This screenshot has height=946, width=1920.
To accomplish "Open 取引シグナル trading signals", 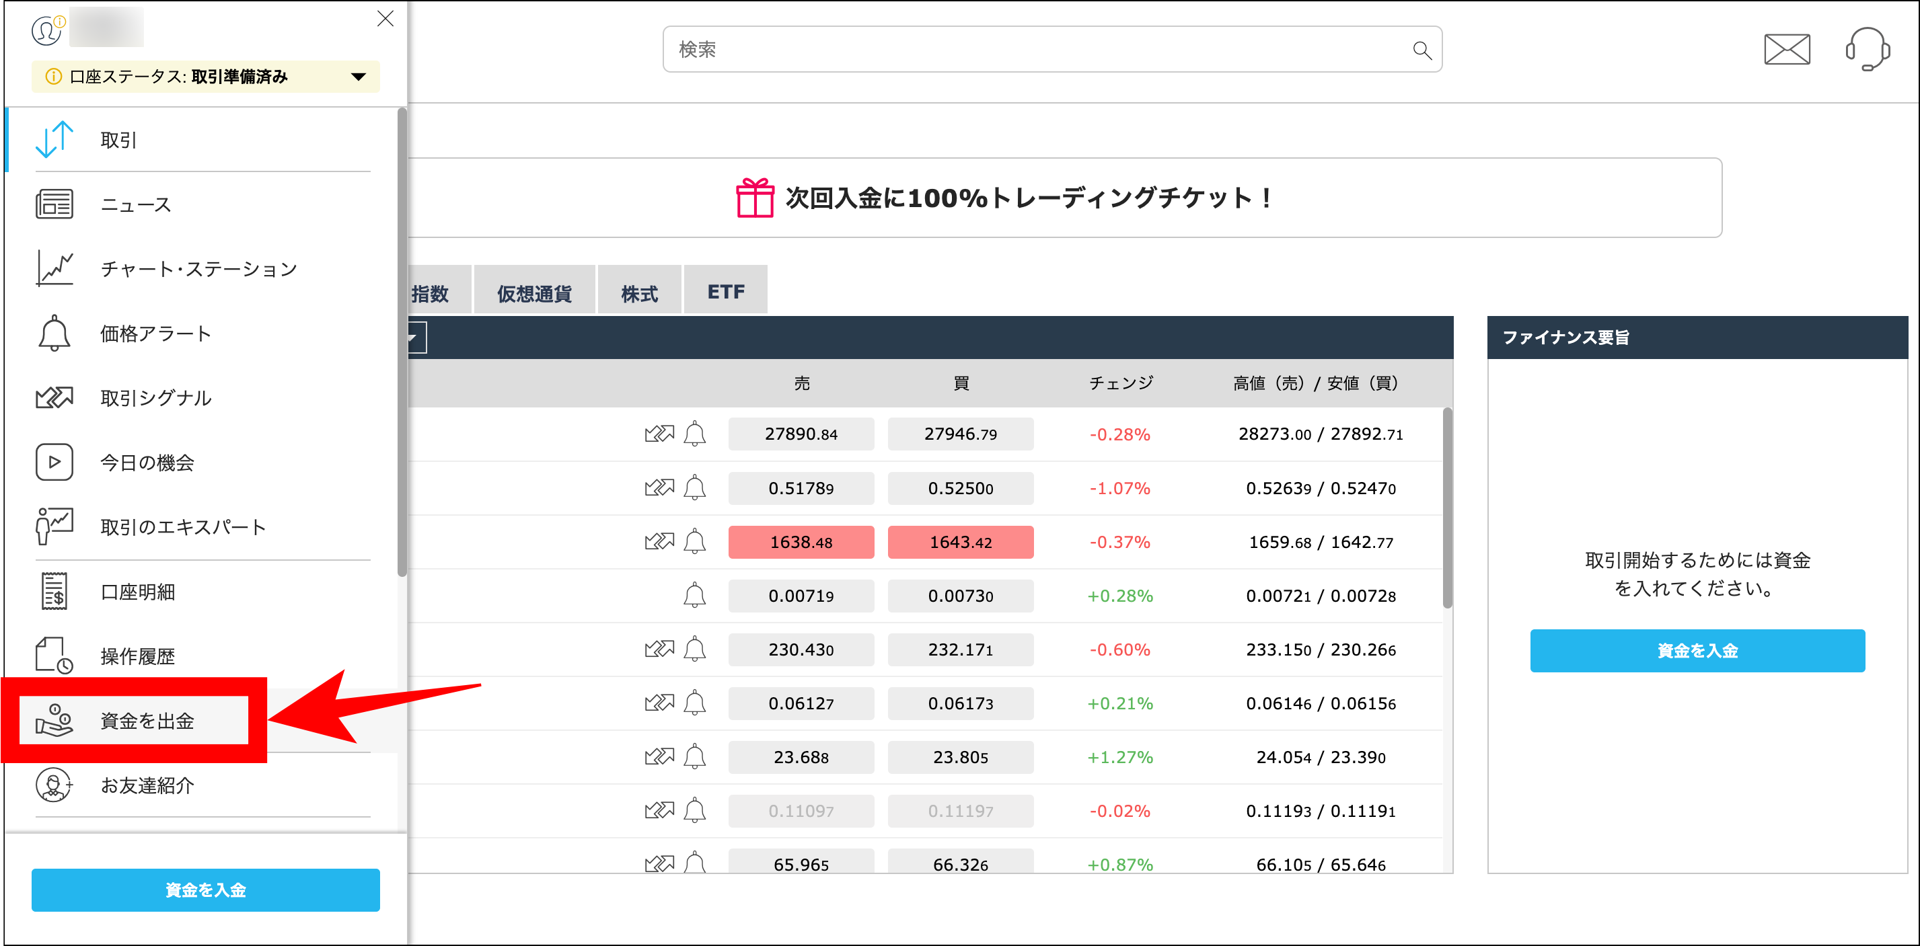I will click(x=155, y=398).
